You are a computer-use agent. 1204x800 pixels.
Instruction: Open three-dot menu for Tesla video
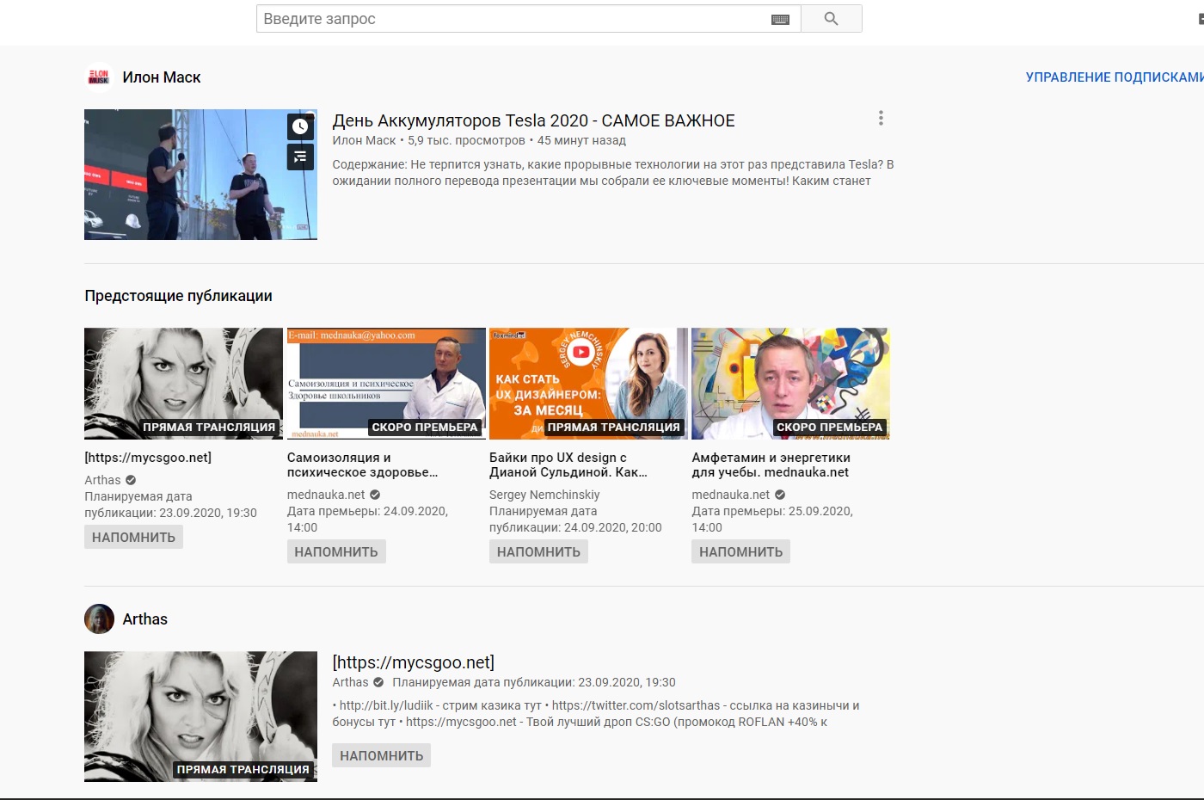[x=881, y=119]
